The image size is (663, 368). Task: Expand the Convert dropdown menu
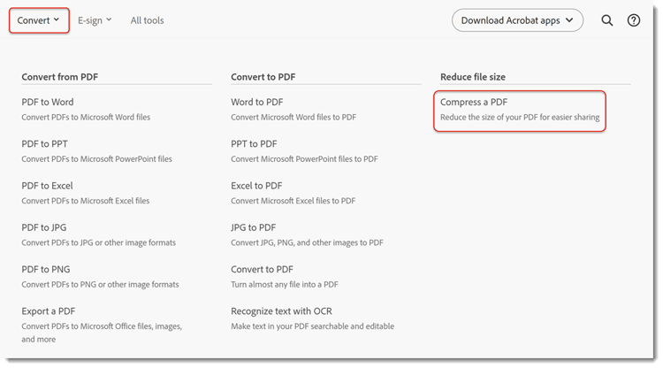[39, 19]
